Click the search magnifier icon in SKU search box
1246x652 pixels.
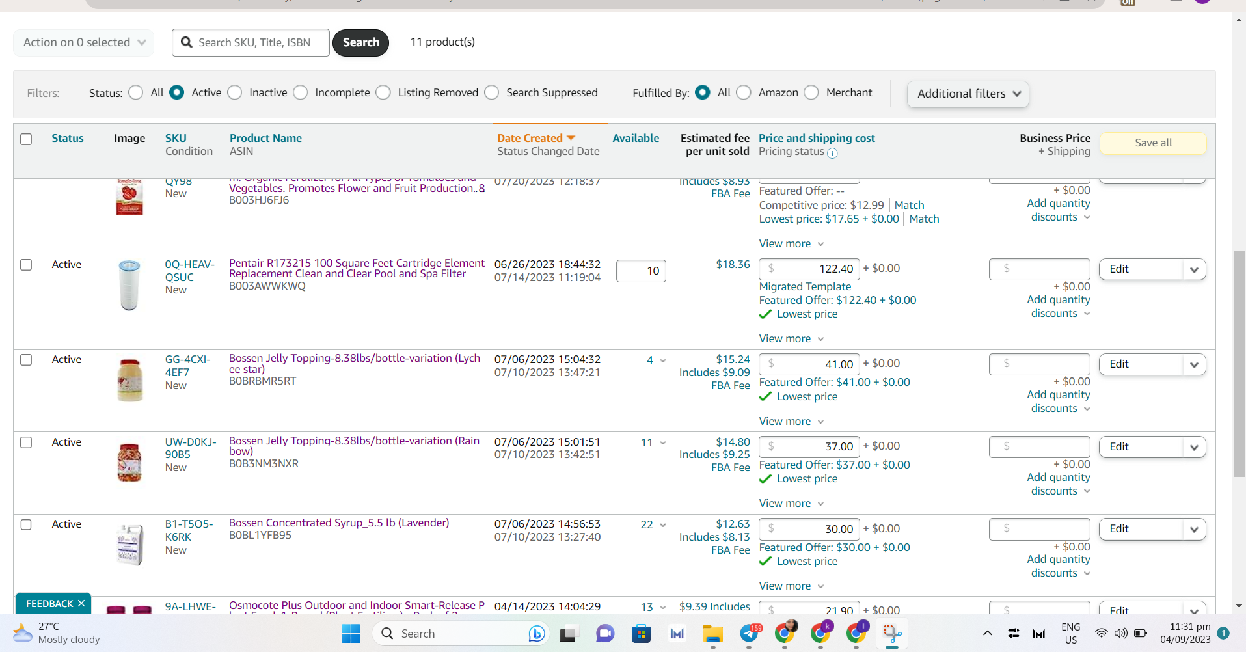[x=187, y=42]
